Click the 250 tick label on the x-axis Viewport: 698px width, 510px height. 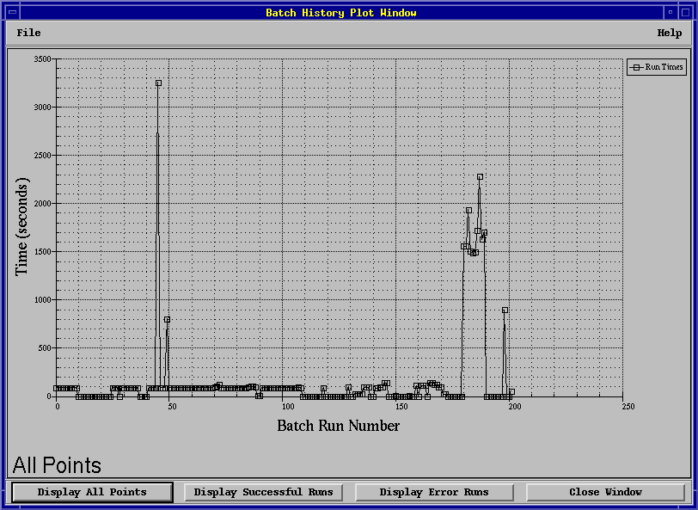(x=628, y=406)
